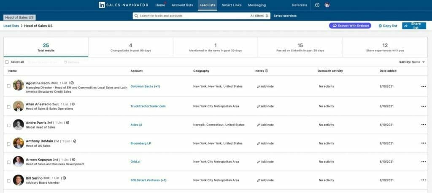Click the LinkedIn Sales Navigator logo
Image resolution: width=432 pixels, height=193 pixels.
pos(123,5)
